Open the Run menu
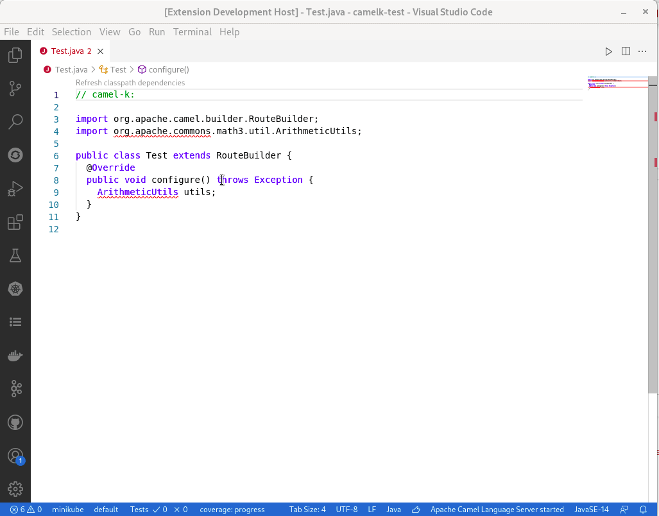Viewport: 659px width, 516px height. click(x=157, y=31)
